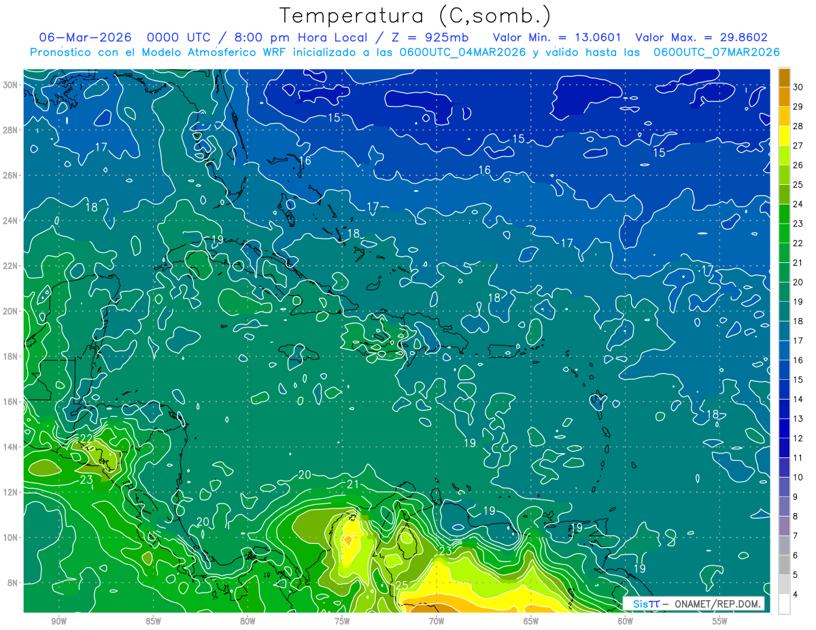Image resolution: width=816 pixels, height=630 pixels.
Task: Click the legend value 14 on color scale
Action: click(798, 399)
